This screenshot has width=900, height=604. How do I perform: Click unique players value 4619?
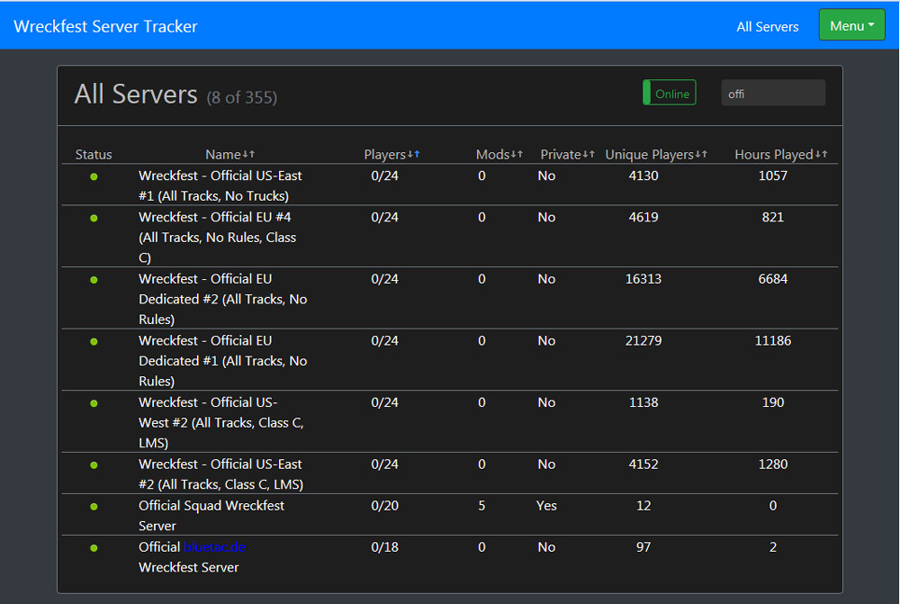click(643, 217)
